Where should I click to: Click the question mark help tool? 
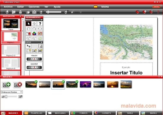coord(40,24)
